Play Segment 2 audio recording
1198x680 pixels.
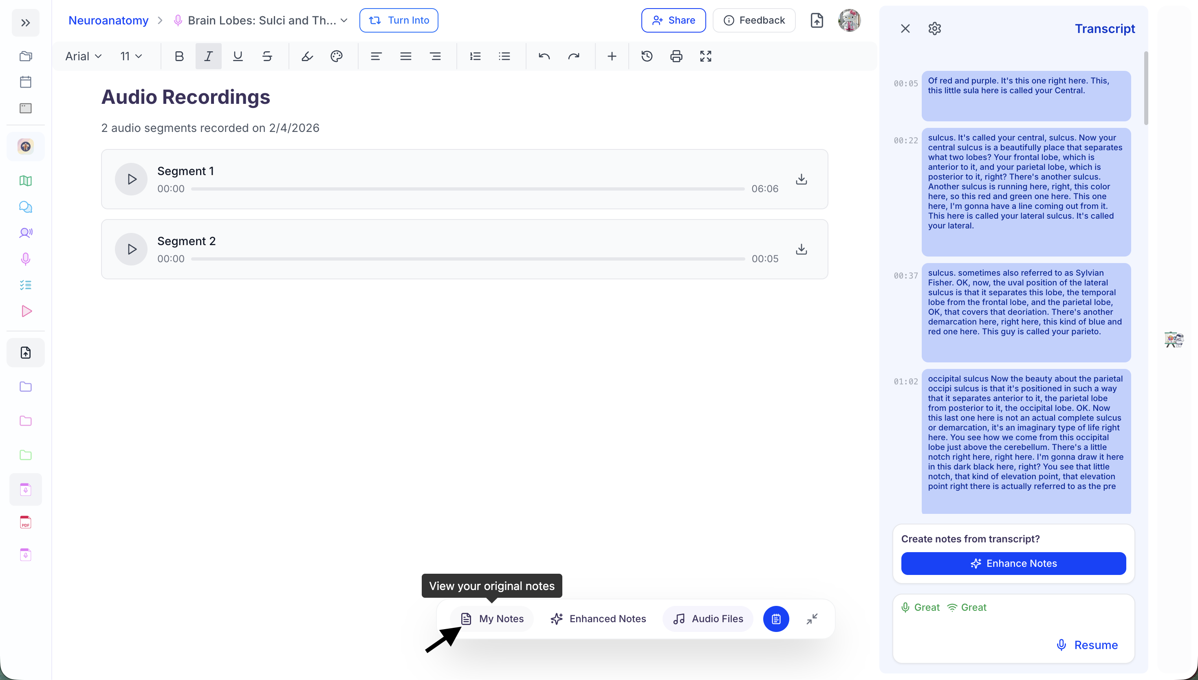click(132, 249)
